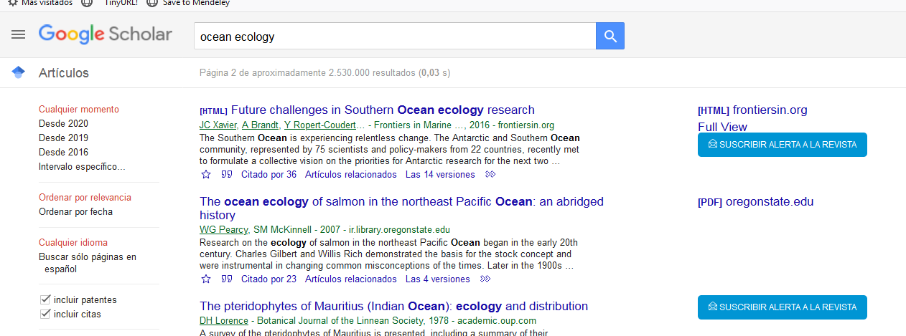Toggle the incluir patentes checkbox
906x336 pixels.
point(45,299)
